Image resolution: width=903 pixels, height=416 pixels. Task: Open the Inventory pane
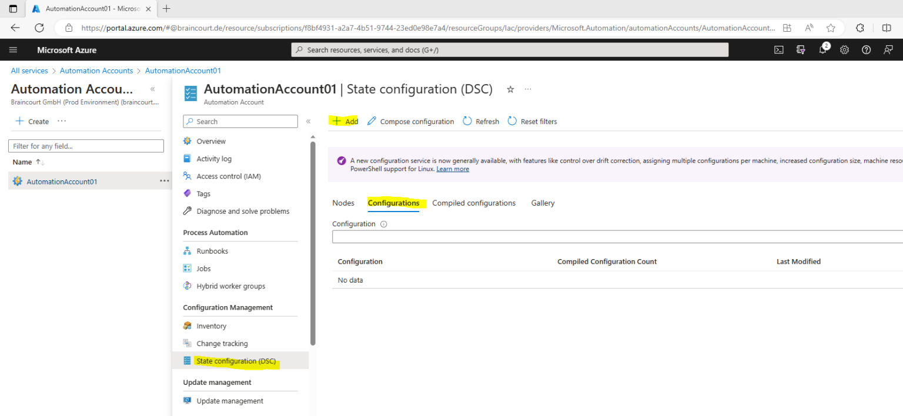[x=213, y=326]
